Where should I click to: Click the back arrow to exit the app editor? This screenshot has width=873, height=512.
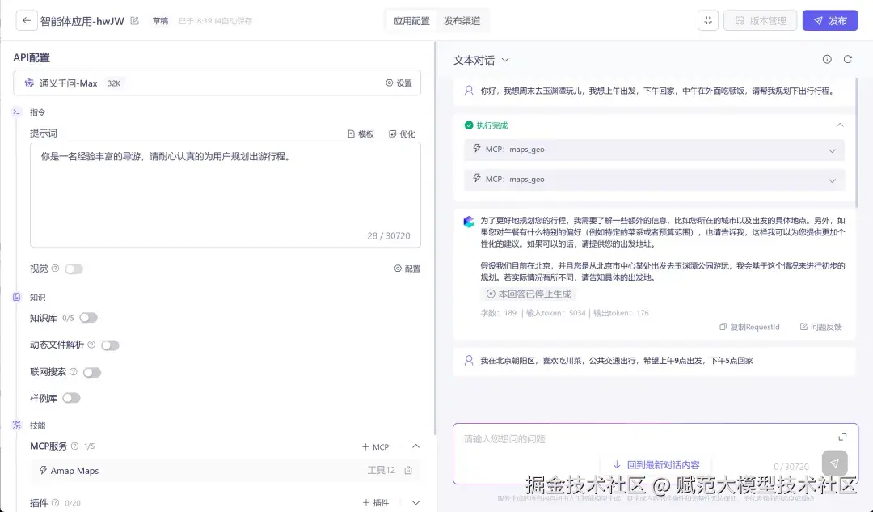pos(25,20)
